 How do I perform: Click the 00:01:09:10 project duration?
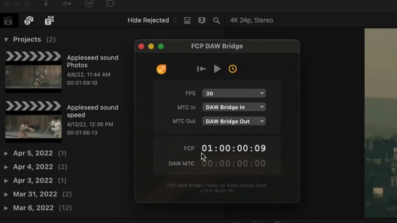[82, 83]
